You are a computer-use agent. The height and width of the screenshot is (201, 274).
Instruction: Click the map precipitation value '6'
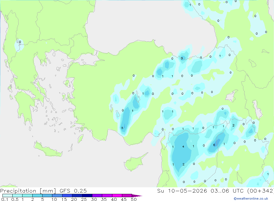click(214, 145)
